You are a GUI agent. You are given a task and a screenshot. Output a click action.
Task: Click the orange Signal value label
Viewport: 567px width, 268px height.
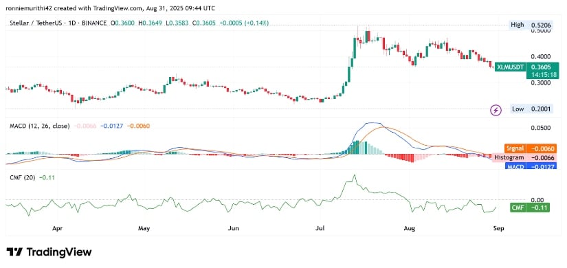click(530, 148)
